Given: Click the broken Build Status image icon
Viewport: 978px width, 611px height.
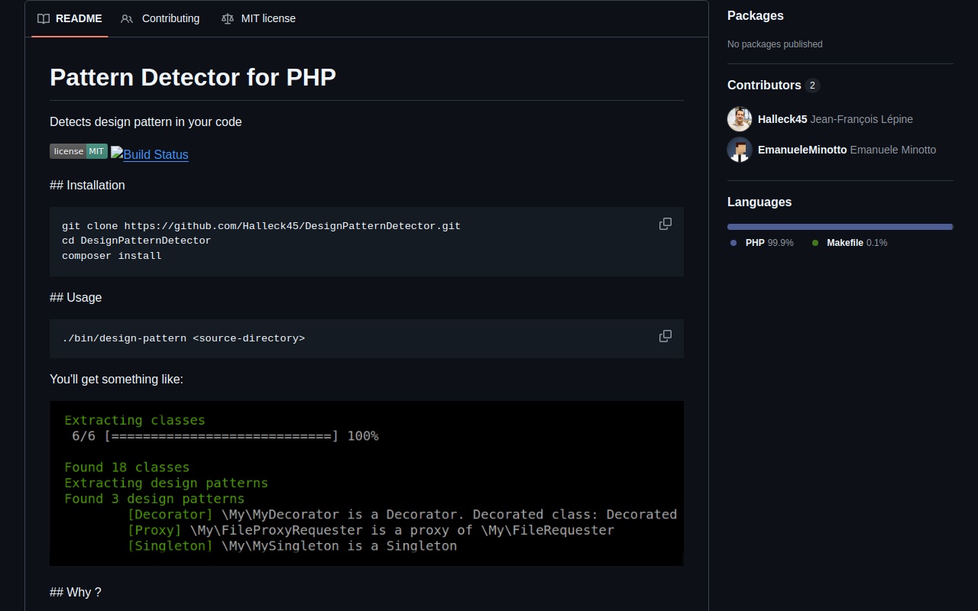Looking at the screenshot, I should pos(117,153).
